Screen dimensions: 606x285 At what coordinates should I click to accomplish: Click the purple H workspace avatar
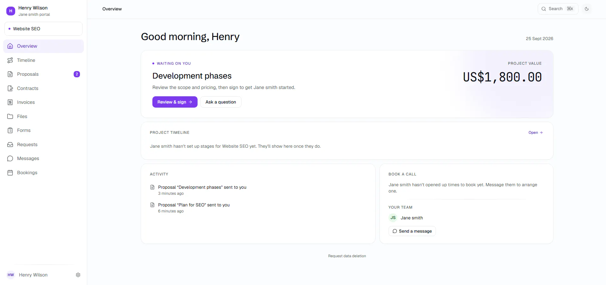(x=11, y=11)
